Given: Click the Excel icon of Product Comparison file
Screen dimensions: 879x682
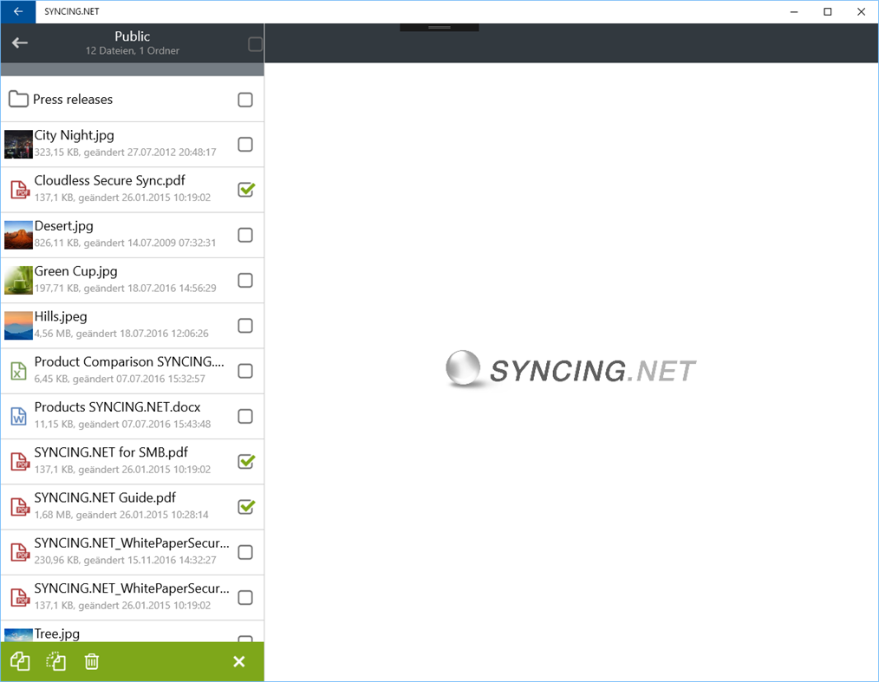Looking at the screenshot, I should point(16,369).
